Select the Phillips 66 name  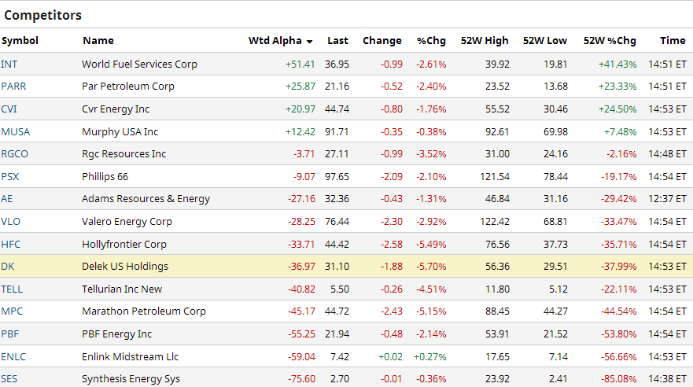point(105,177)
